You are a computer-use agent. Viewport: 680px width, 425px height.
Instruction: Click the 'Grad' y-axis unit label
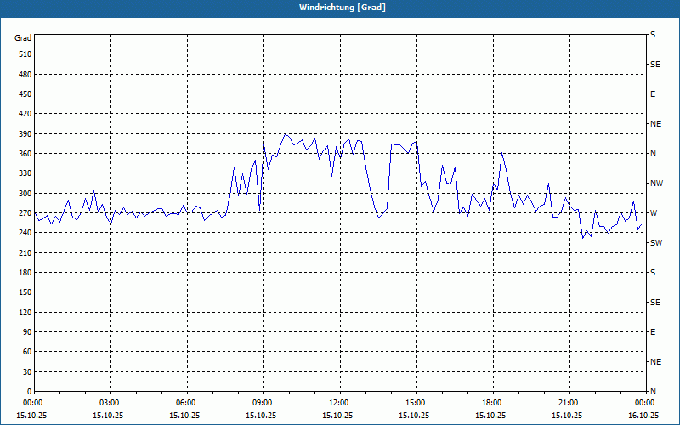(23, 38)
